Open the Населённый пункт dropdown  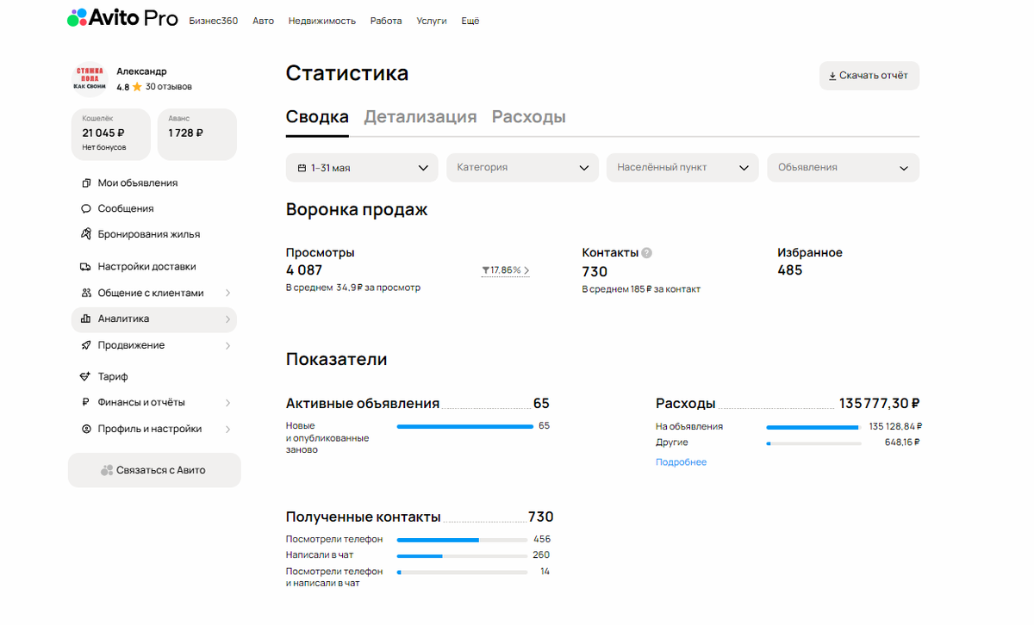tap(682, 168)
